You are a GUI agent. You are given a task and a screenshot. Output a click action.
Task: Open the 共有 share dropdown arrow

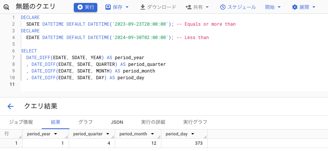point(207,7)
